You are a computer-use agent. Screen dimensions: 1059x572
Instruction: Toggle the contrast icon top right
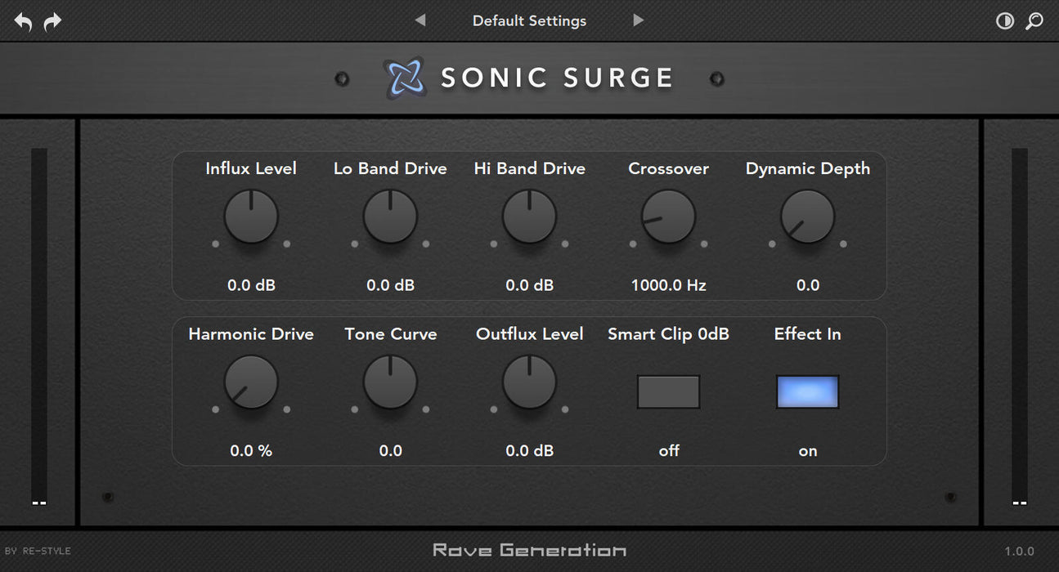(x=1005, y=20)
